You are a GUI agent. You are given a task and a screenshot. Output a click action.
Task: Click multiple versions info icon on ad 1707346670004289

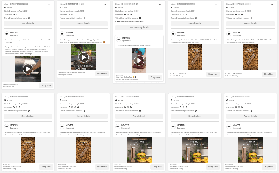[29, 111]
